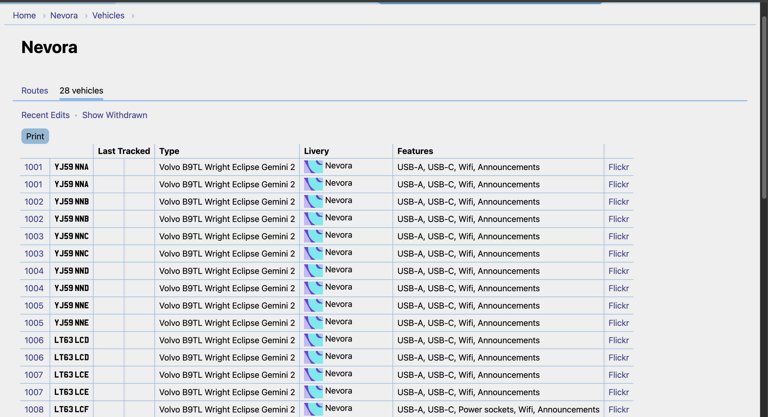
Task: Open the Flickr link for LT63 LCF
Action: (619, 410)
